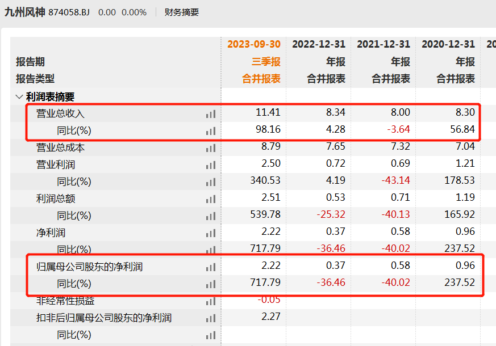Collapse the 利润表摘要 section
Viewport: 496px width, 346px height.
pos(19,97)
